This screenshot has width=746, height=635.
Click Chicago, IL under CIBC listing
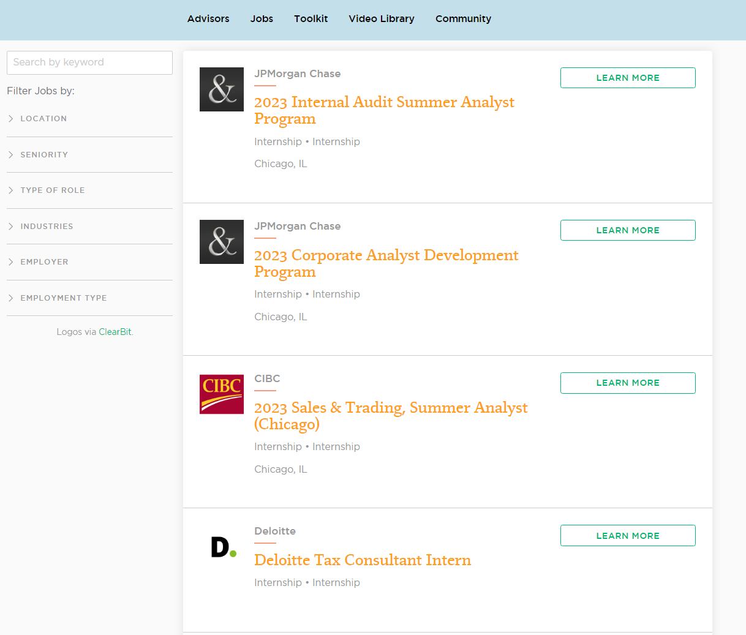pyautogui.click(x=281, y=470)
